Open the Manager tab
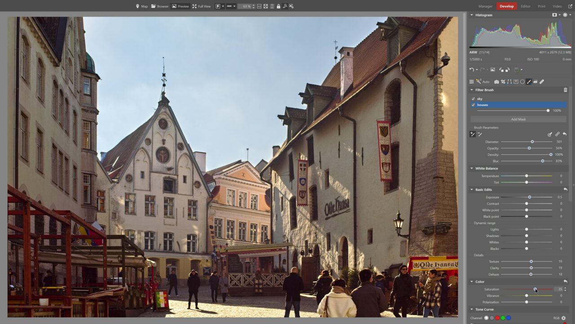Image resolution: width=575 pixels, height=324 pixels. click(485, 6)
